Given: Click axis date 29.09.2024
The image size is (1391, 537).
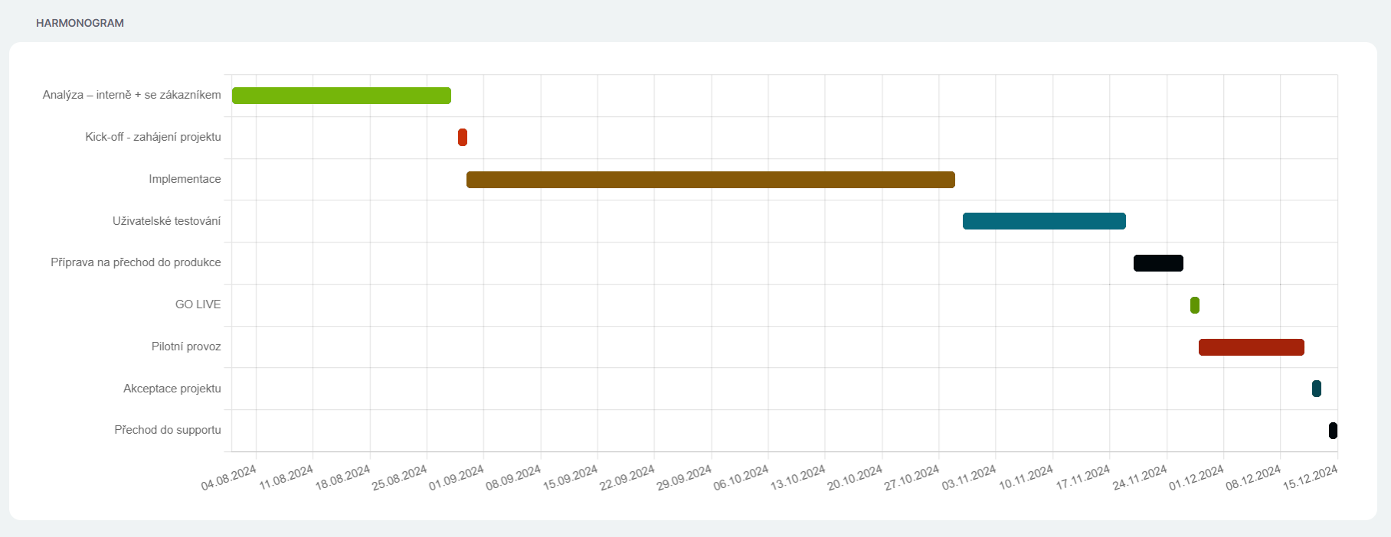Looking at the screenshot, I should [x=684, y=478].
